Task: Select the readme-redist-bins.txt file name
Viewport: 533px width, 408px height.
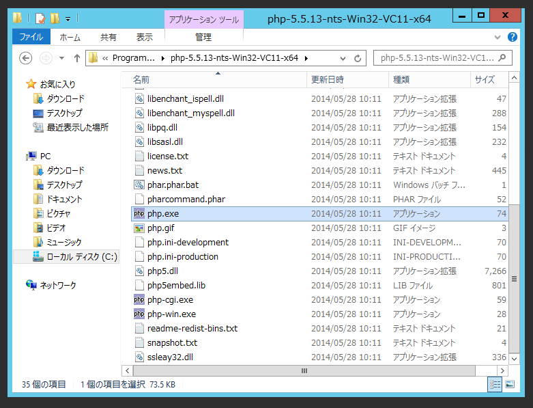Action: tap(192, 328)
